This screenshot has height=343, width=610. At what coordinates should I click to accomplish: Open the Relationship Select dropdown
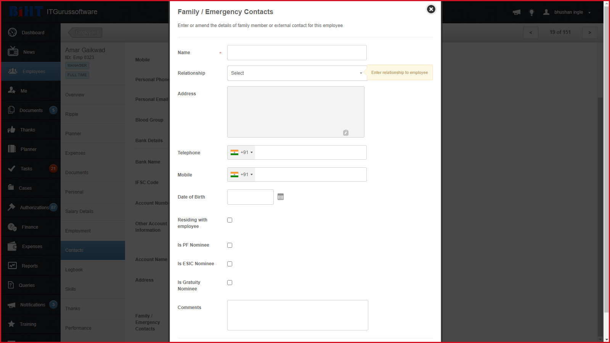297,73
